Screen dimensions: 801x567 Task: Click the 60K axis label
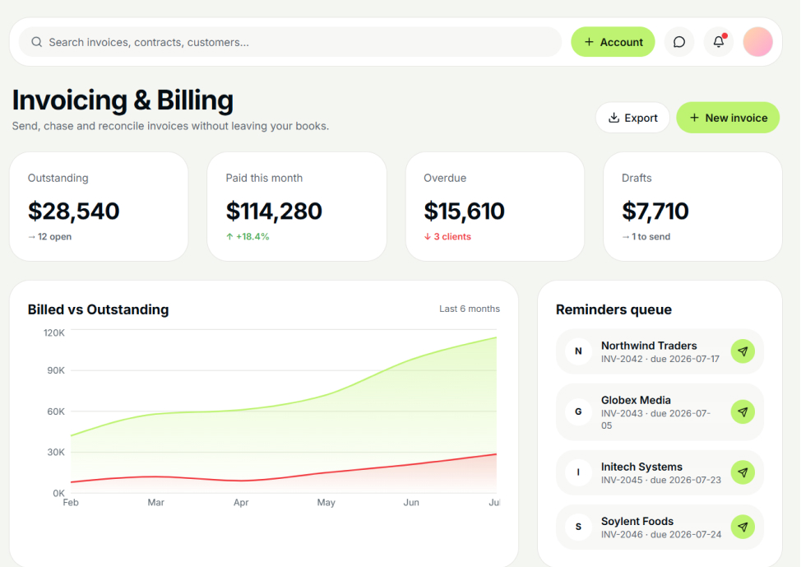56,411
